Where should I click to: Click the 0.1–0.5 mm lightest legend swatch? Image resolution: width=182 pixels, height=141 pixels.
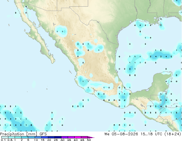(5, 137)
